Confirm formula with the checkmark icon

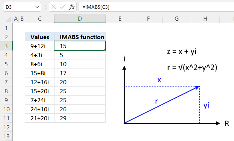(x=62, y=7)
